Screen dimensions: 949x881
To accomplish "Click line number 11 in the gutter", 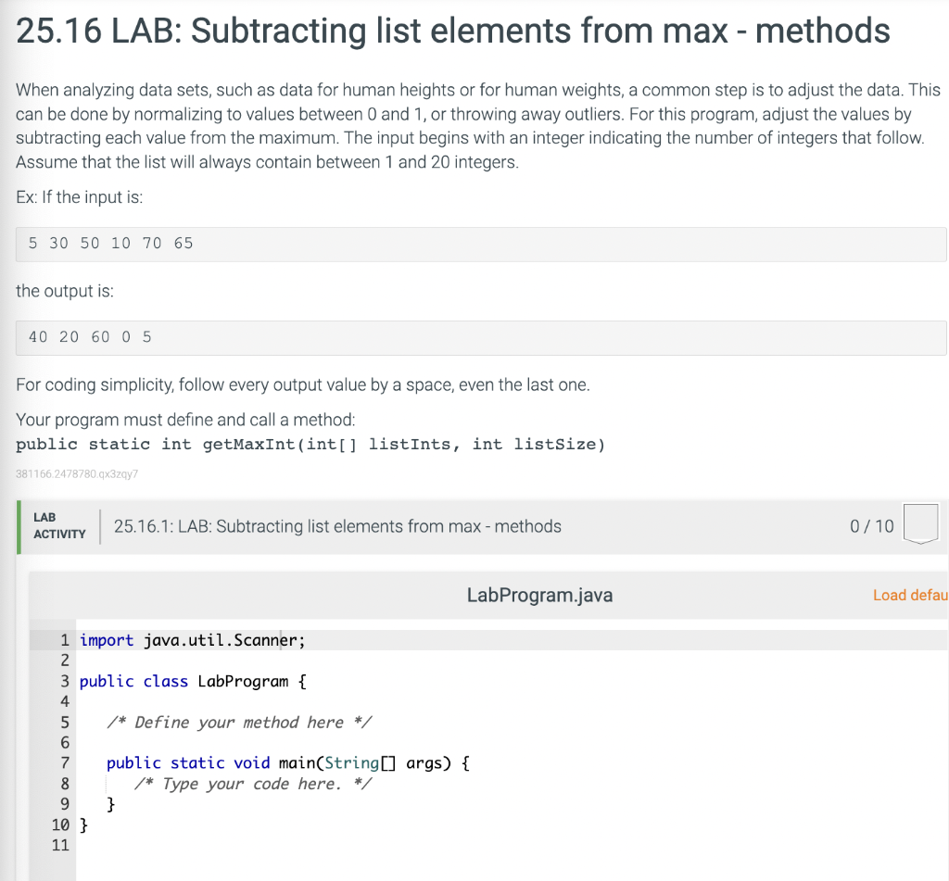I will click(x=60, y=845).
